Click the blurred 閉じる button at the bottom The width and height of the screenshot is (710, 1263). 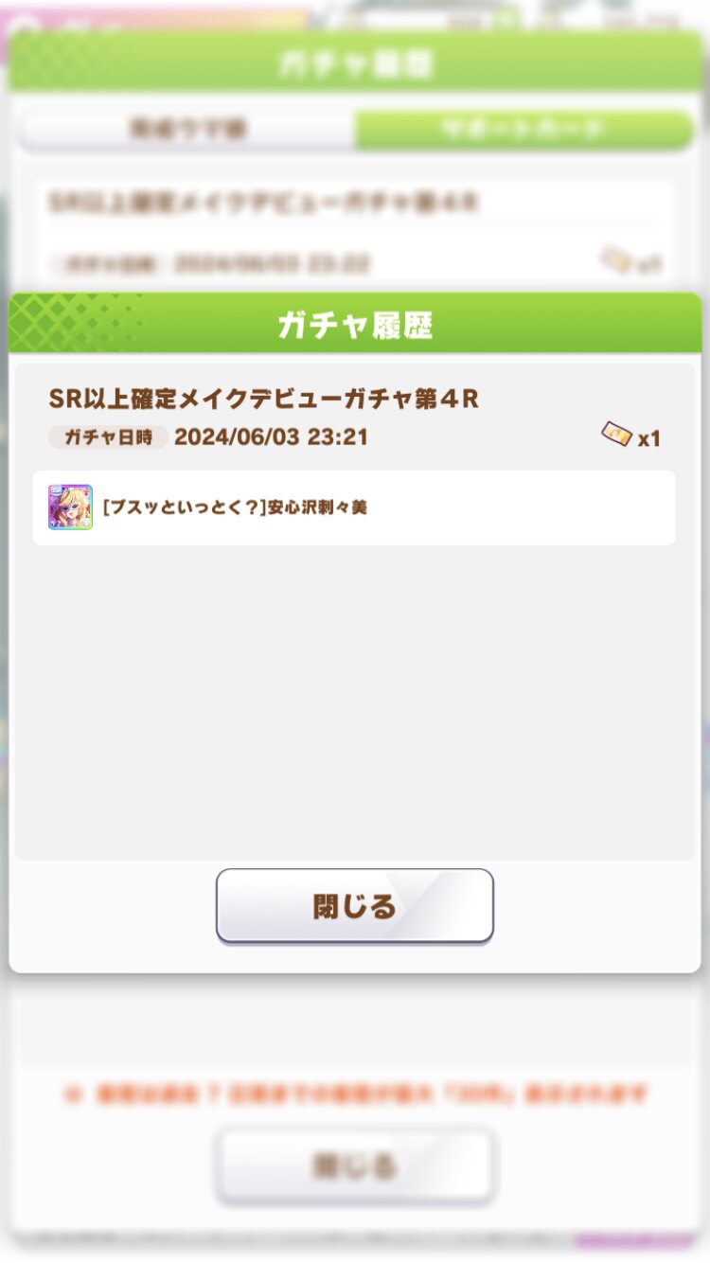click(x=355, y=1165)
